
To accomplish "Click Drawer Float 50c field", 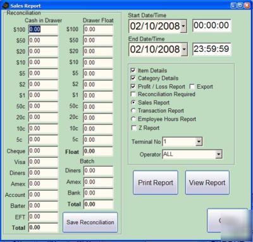I will (98, 106).
